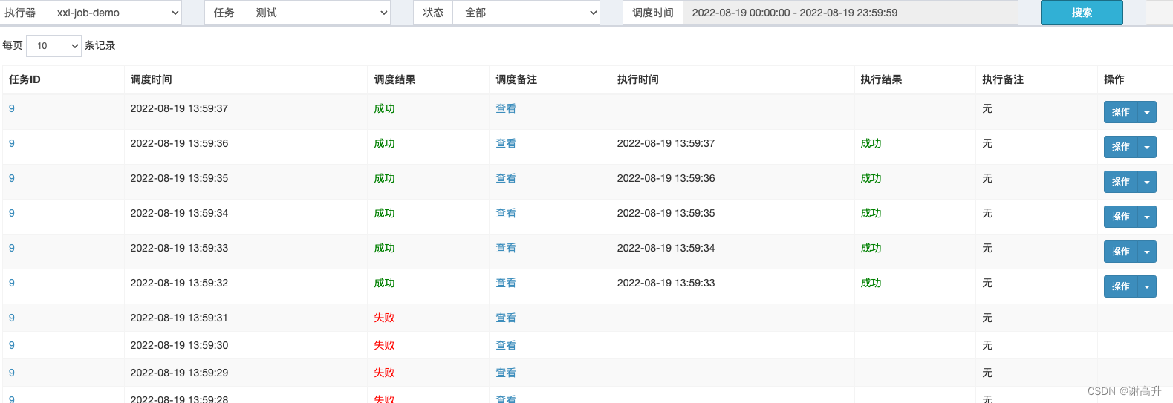Open 查看 link in 13:59:29 failed row
The width and height of the screenshot is (1173, 403).
click(x=506, y=373)
